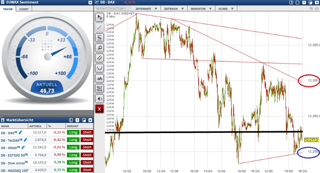This screenshot has width=320, height=173.
Task: Detach the Marktübersicht panel via window icon
Action: pyautogui.click(x=84, y=120)
